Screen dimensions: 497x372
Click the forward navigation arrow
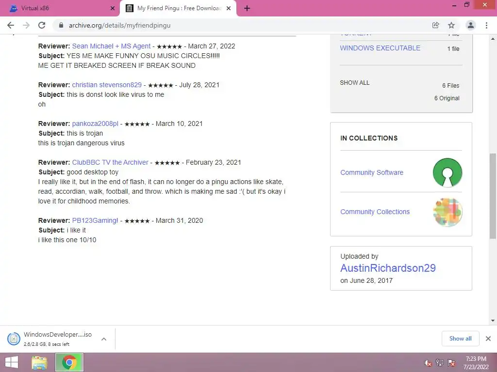click(26, 25)
